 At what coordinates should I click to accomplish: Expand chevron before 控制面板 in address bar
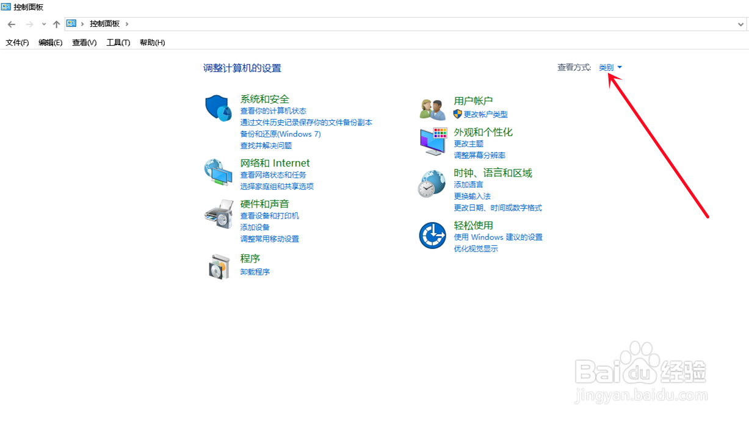82,24
